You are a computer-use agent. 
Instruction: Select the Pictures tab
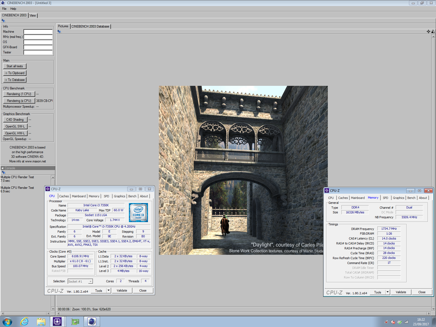tap(63, 26)
